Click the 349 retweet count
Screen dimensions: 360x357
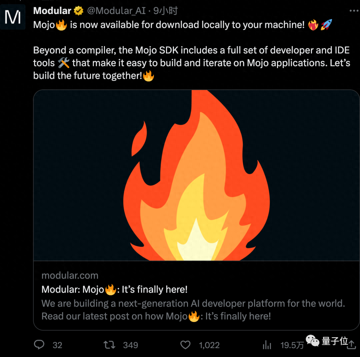[x=130, y=345]
